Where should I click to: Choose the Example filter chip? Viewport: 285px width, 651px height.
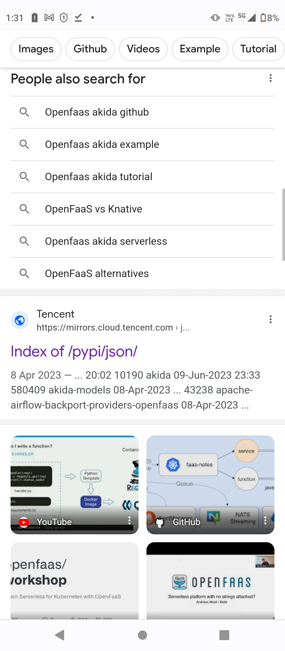click(200, 49)
